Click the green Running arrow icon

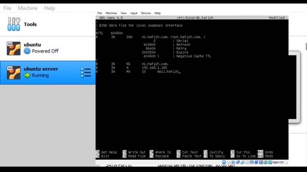point(27,75)
